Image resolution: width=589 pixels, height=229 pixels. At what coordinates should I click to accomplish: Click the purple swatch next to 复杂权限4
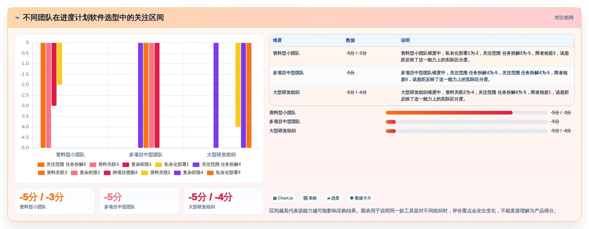[x=177, y=173]
